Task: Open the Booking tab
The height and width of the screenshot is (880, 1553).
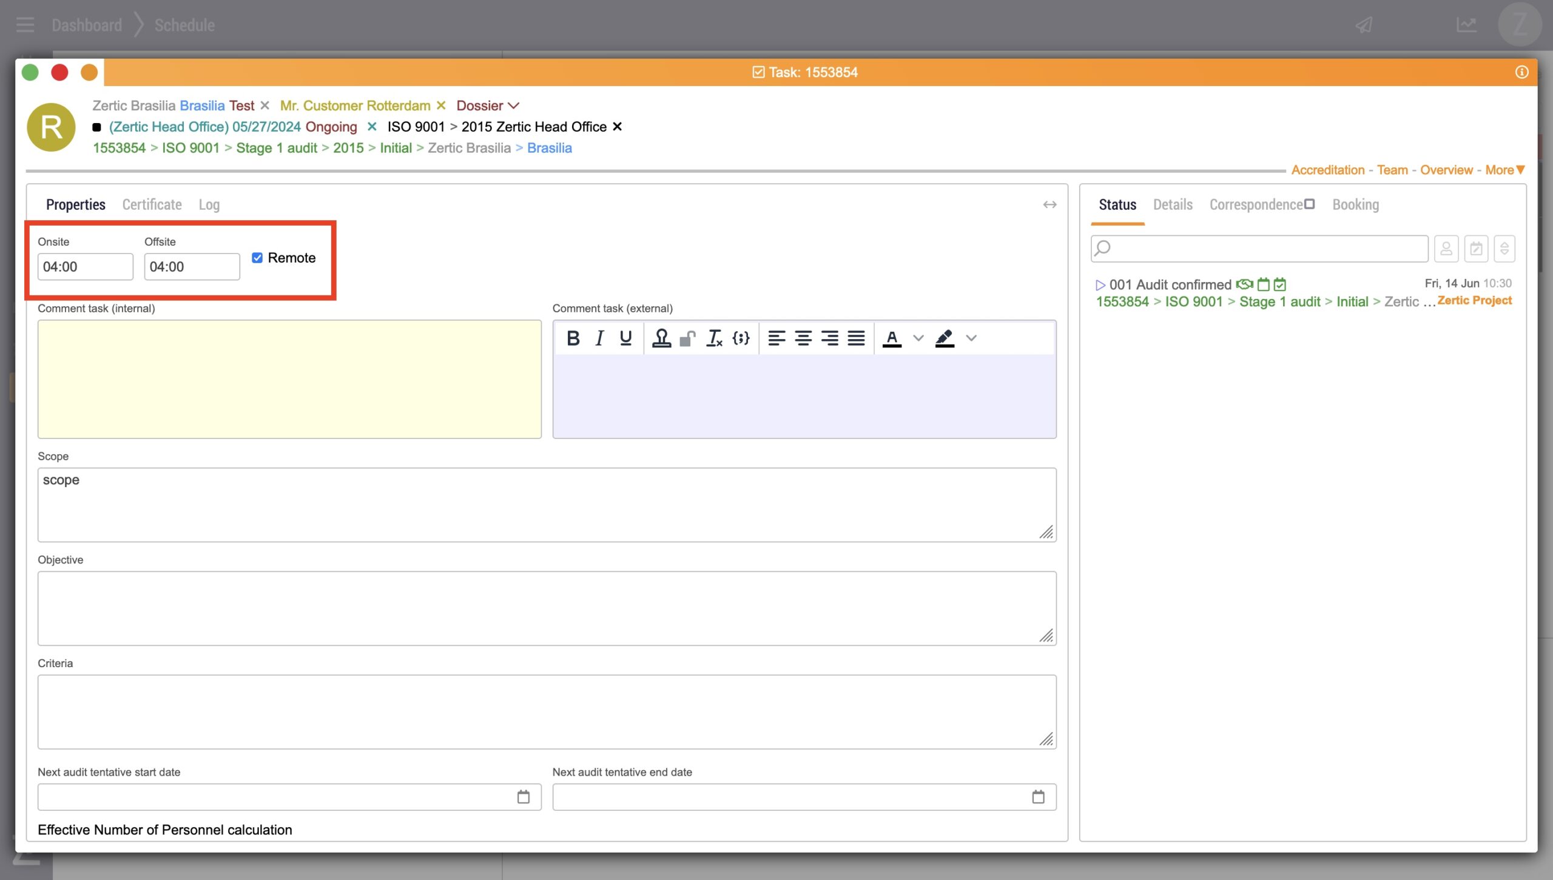Action: pos(1355,205)
